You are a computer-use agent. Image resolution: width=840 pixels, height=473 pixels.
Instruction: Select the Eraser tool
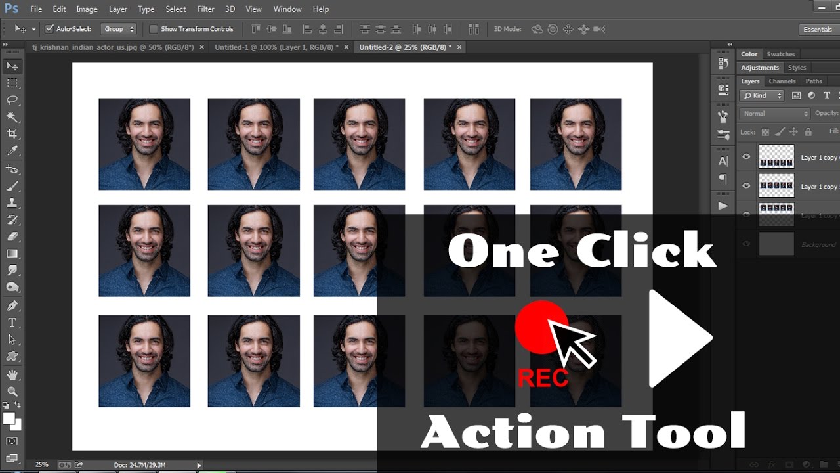pyautogui.click(x=12, y=236)
